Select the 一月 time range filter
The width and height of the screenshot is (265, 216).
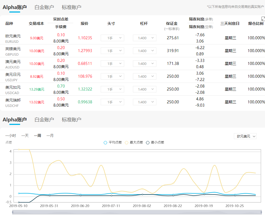(x=50, y=135)
